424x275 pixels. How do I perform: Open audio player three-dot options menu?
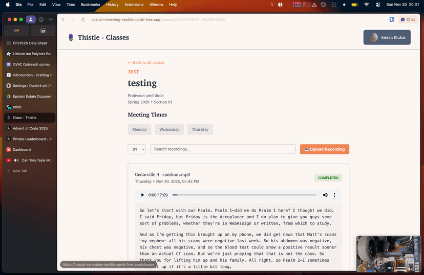tap(335, 195)
